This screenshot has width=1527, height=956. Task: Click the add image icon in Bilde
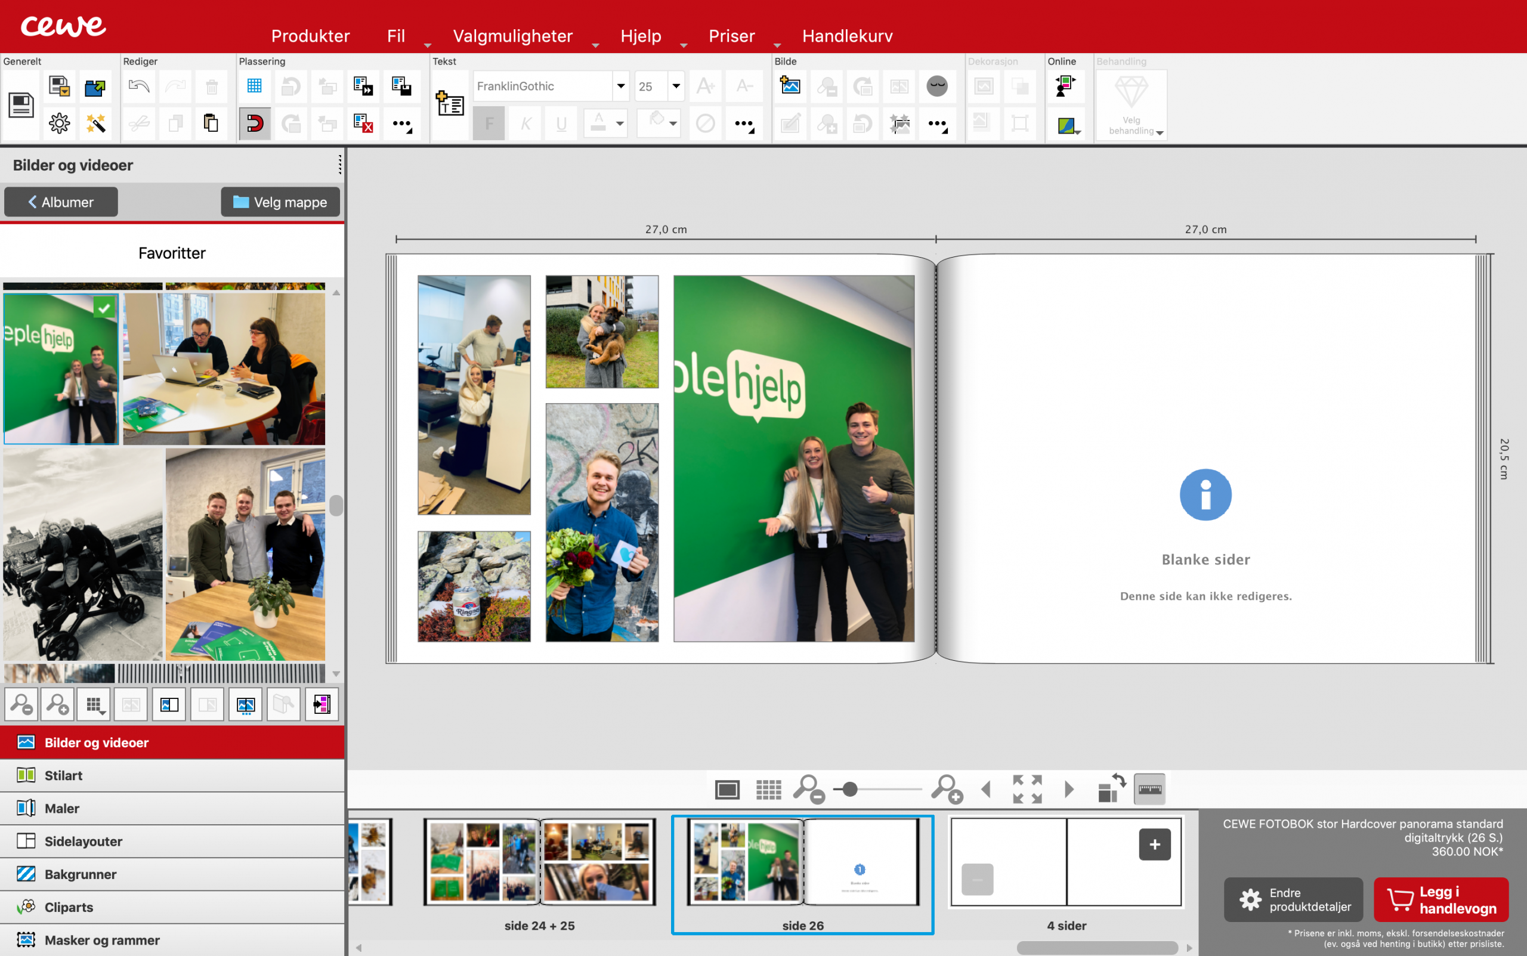tap(790, 86)
